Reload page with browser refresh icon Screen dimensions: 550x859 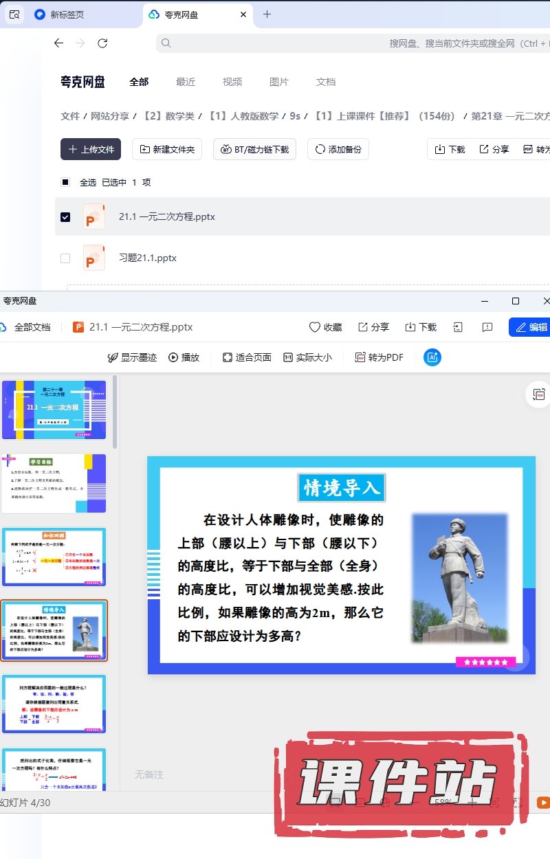coord(102,43)
